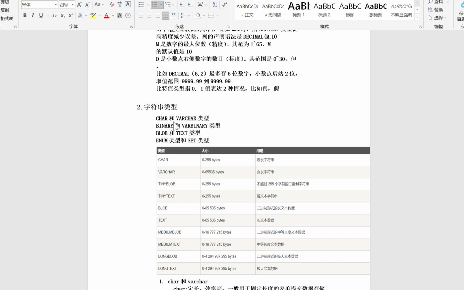Clear all formatting with eraser icon
Screen dimensions: 464x290
click(112, 5)
